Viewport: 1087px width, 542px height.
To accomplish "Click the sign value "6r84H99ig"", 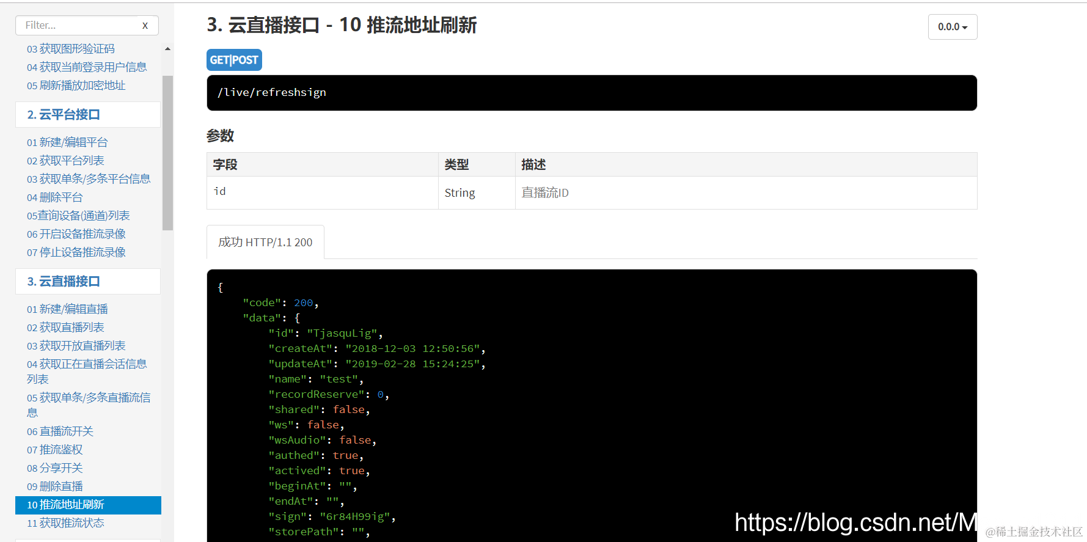I will pyautogui.click(x=355, y=516).
